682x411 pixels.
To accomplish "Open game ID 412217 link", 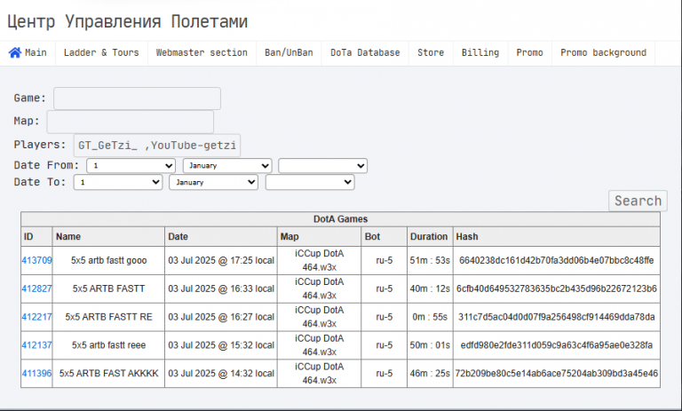I will coord(37,317).
